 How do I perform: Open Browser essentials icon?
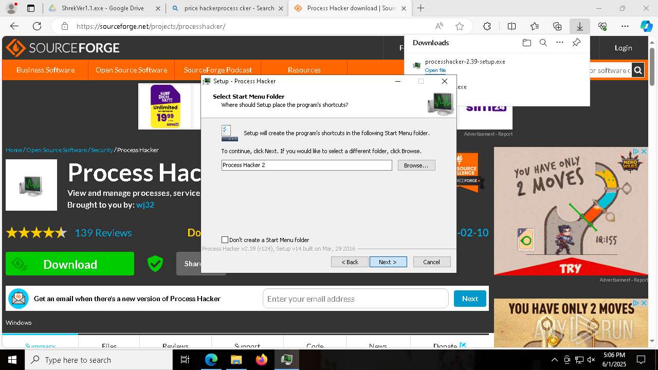pyautogui.click(x=602, y=26)
